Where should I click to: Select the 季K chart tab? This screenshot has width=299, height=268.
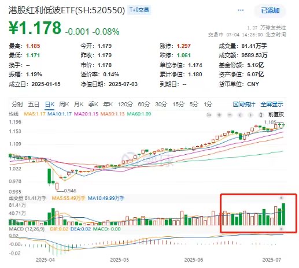tap(93, 105)
